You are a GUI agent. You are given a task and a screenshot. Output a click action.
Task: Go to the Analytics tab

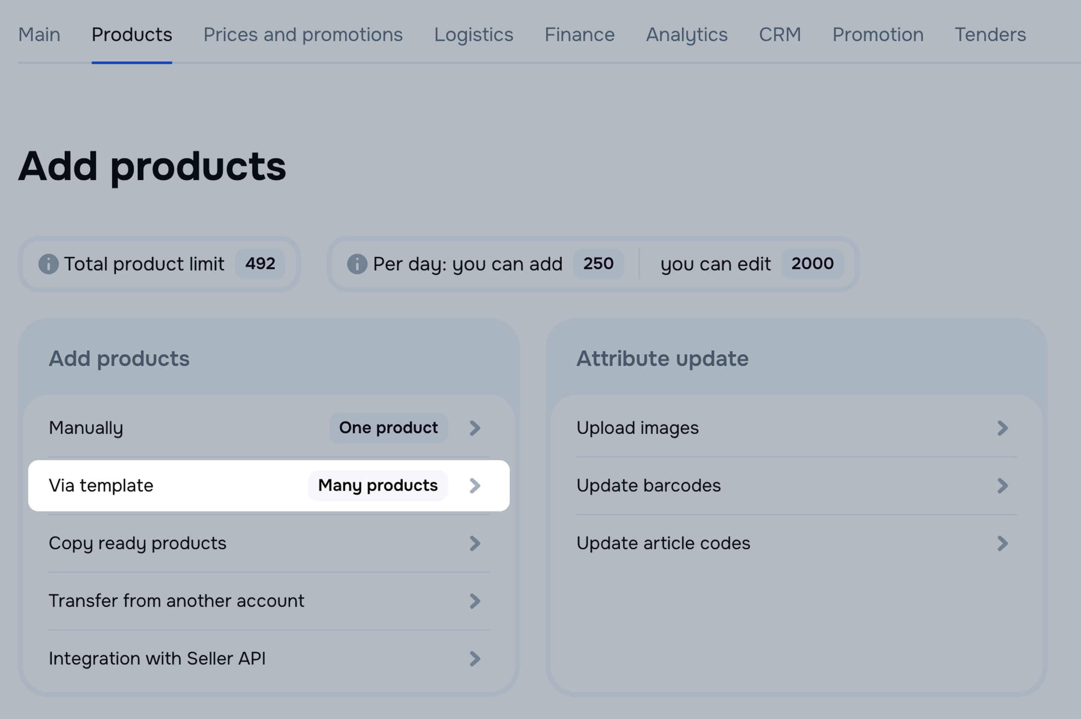pos(687,35)
